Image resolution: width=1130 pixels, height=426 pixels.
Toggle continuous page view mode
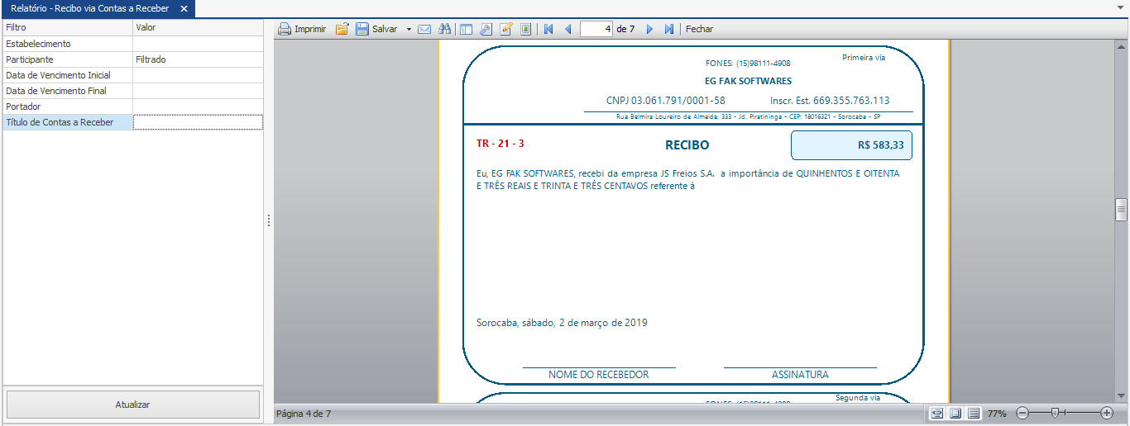974,413
